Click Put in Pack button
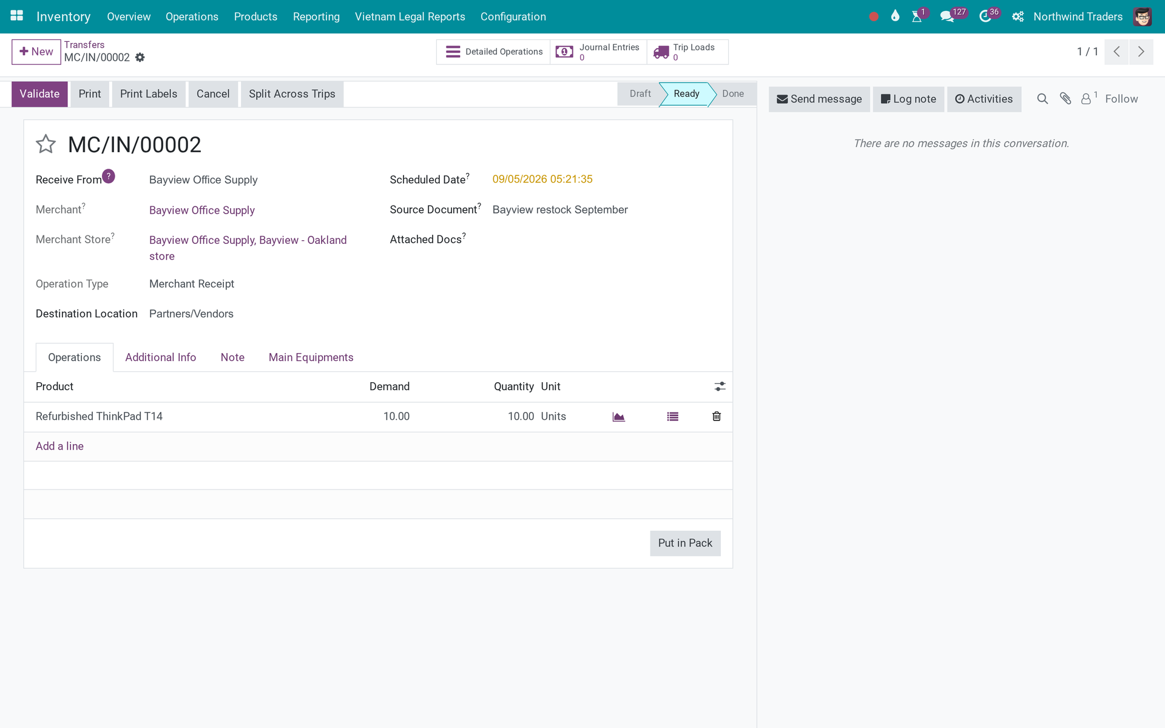The height and width of the screenshot is (728, 1165). pos(685,543)
